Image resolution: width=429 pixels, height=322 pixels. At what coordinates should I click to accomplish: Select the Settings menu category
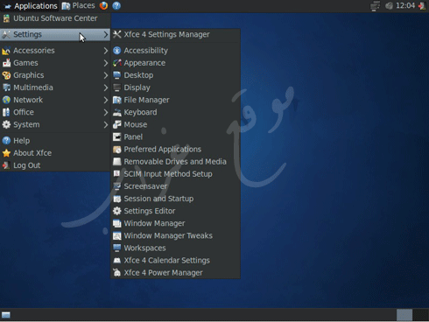click(x=55, y=34)
